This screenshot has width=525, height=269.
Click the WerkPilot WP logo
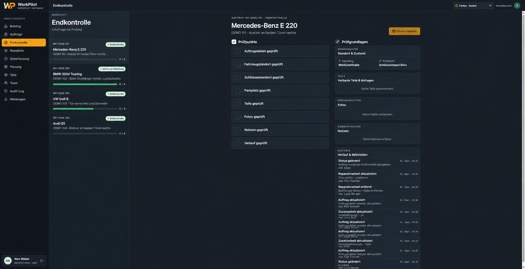9,6
